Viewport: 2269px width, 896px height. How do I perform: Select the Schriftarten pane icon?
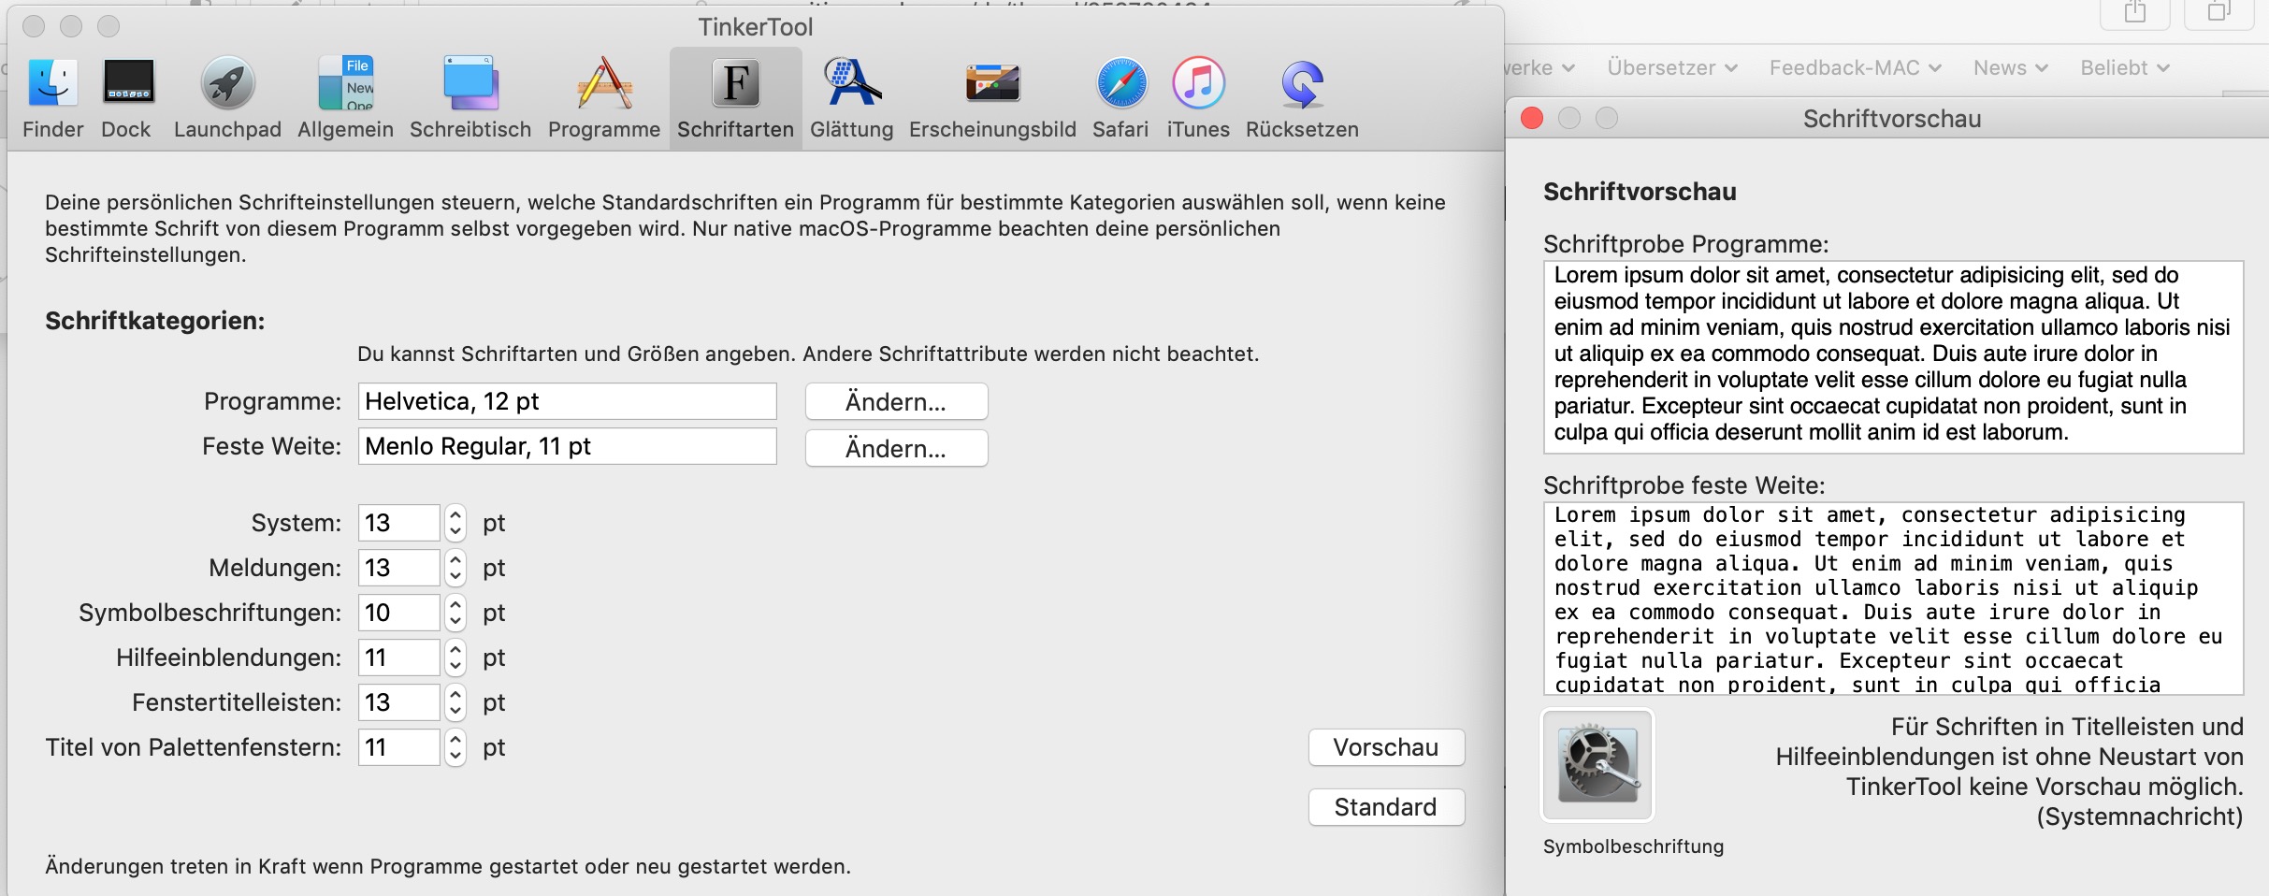point(735,98)
